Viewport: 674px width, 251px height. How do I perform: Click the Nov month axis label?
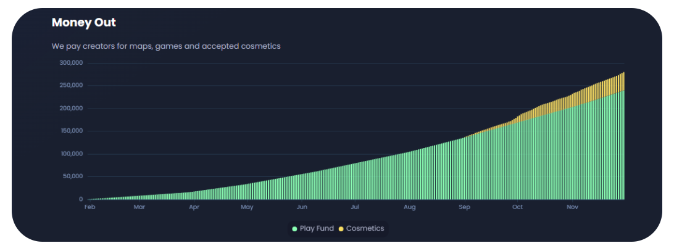pos(572,207)
